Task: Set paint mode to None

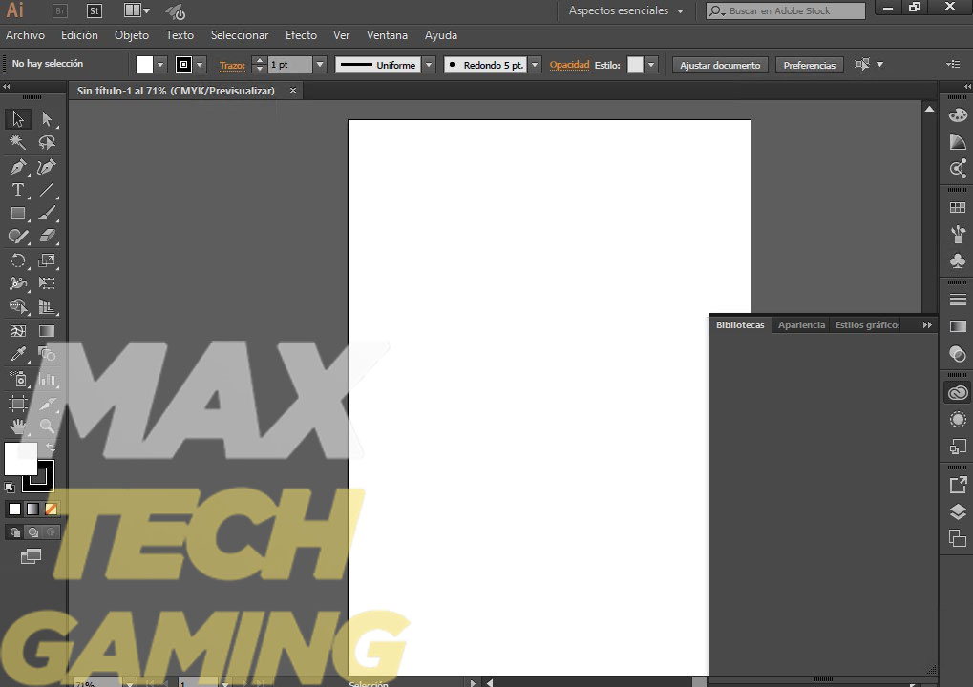Action: tap(51, 510)
